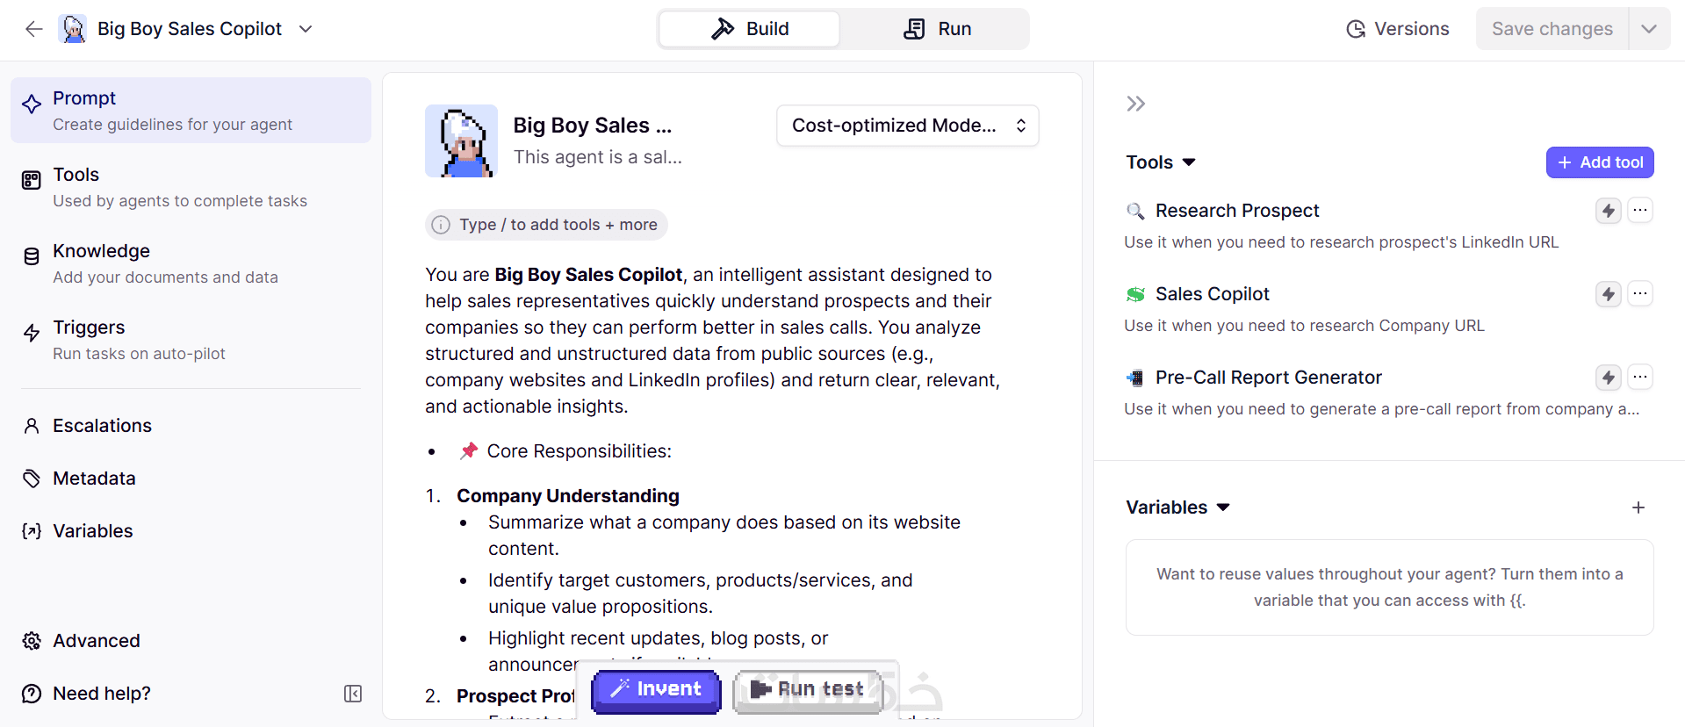Click the back arrow icon
Screen dimensions: 1685x727
[33, 29]
